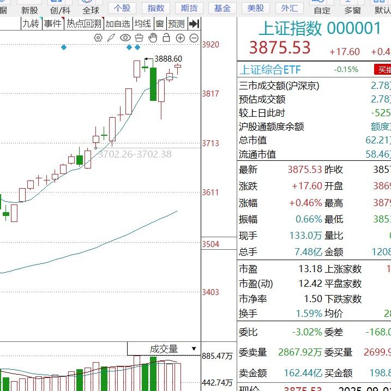This screenshot has height=391, width=391.
Task: Click the 现手 133.0万 value
Action: [x=305, y=236]
